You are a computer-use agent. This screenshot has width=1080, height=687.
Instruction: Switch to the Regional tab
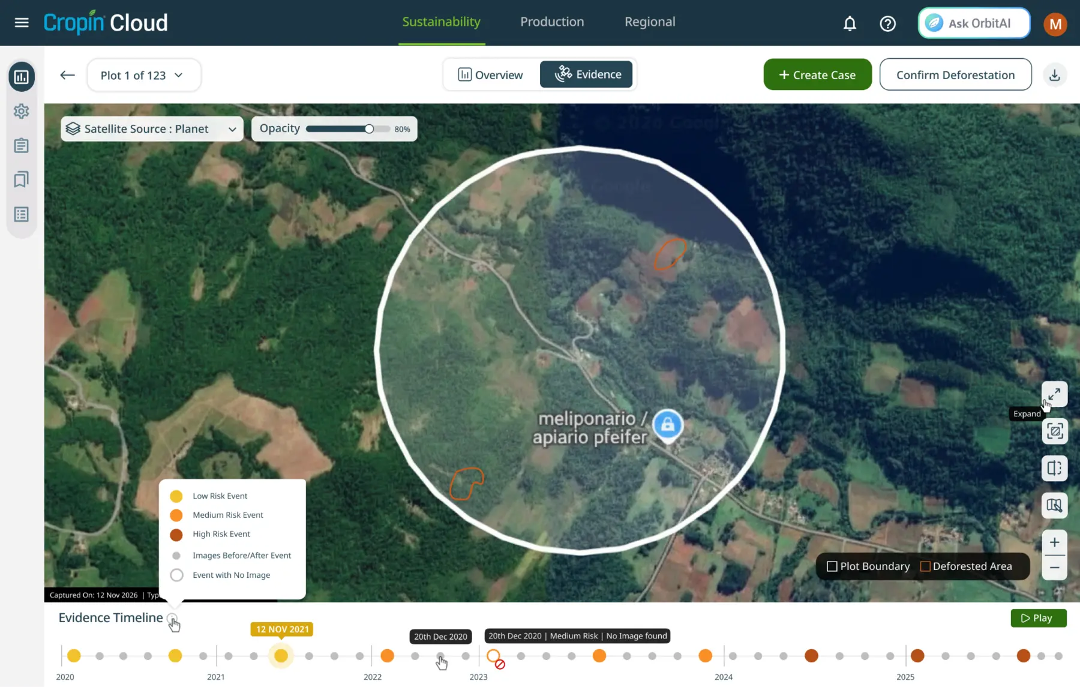tap(650, 22)
